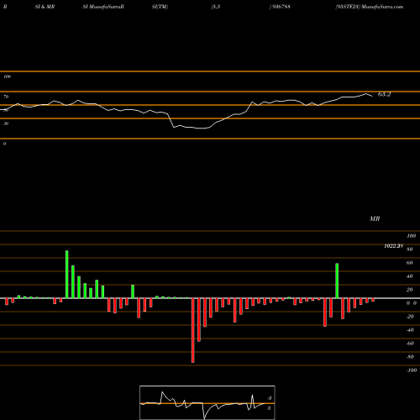The width and height of the screenshot is (420, 420).
Task: Select the lone tall green bar near right
Action: pyautogui.click(x=337, y=281)
